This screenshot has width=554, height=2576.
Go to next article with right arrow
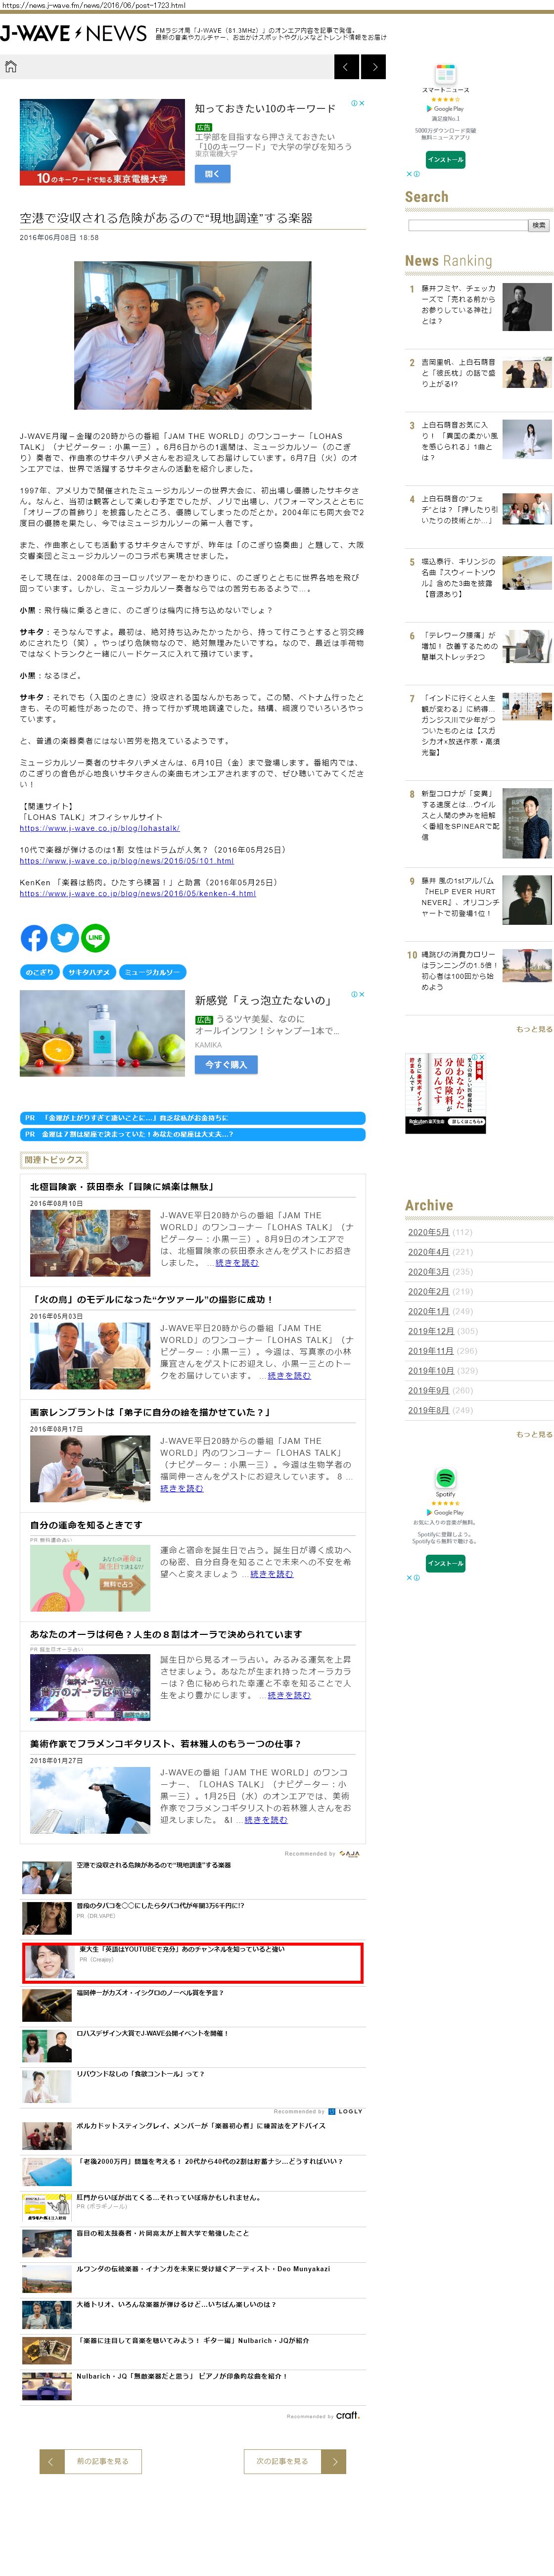pos(373,67)
